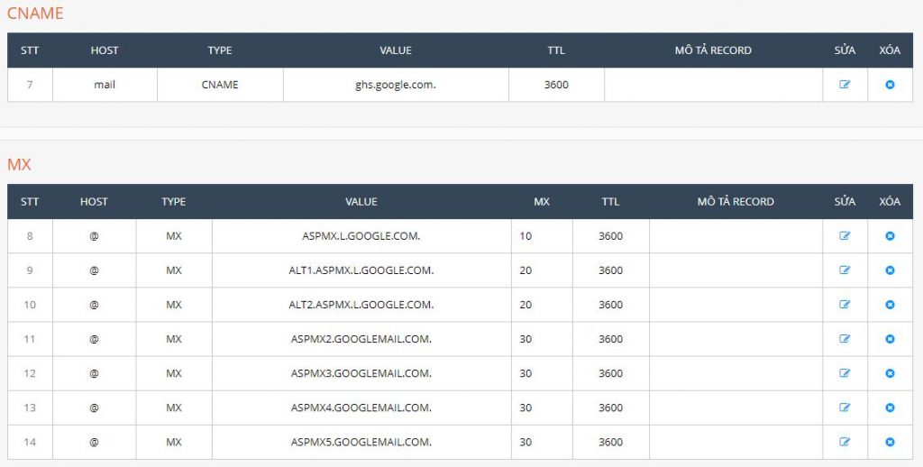Click the MX section heading
This screenshot has height=467, width=923.
click(19, 164)
